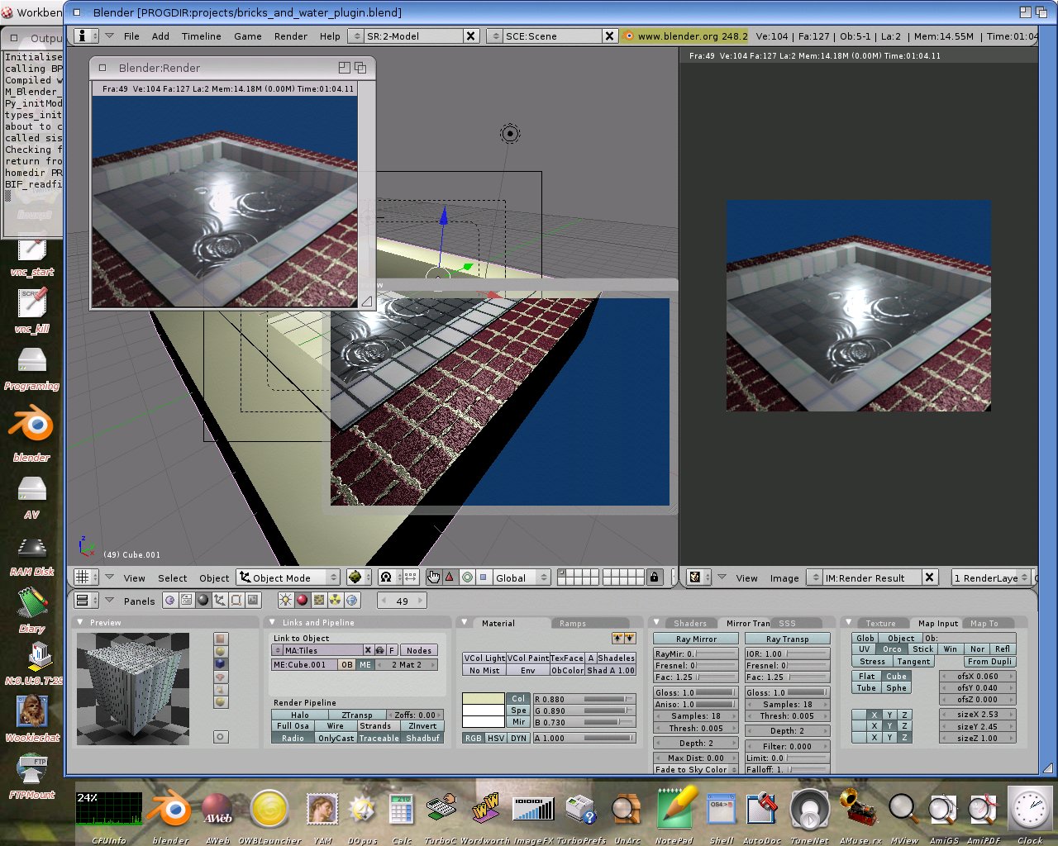Enable the Ray Mirror toggle
Screen dimensions: 1058x846
695,639
